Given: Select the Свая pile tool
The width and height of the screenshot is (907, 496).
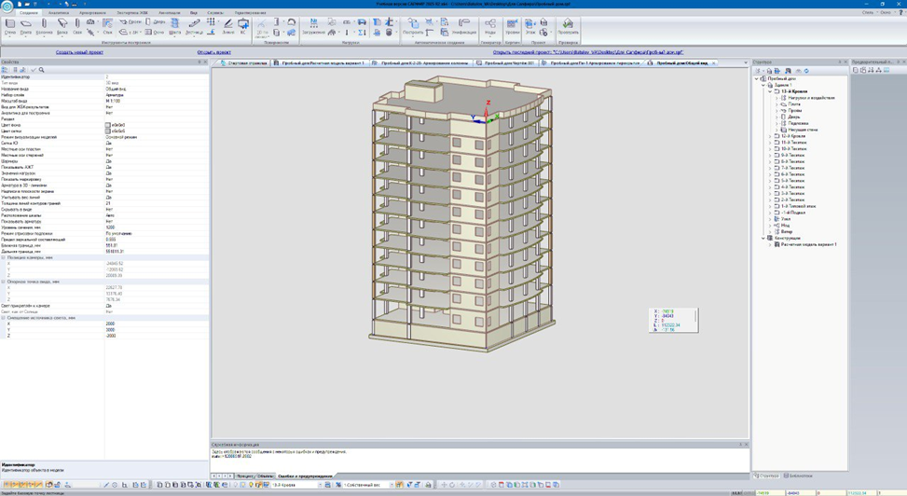Looking at the screenshot, I should click(x=77, y=27).
